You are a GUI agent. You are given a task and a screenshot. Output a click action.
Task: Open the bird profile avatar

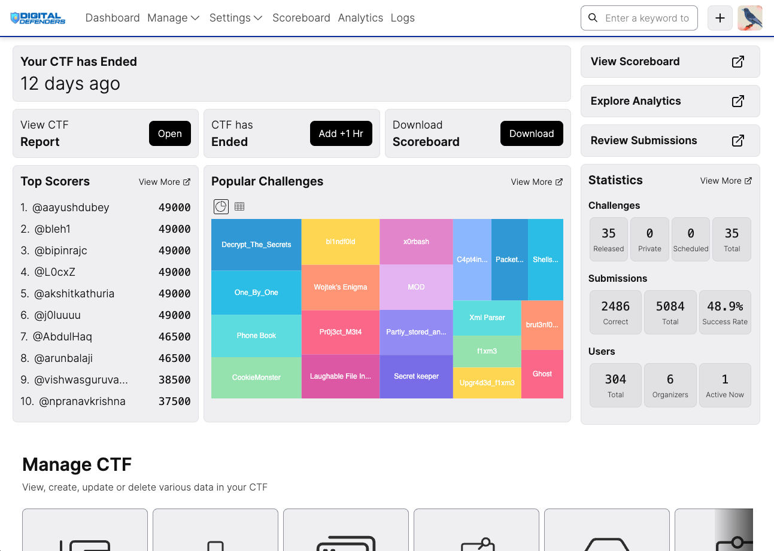750,18
